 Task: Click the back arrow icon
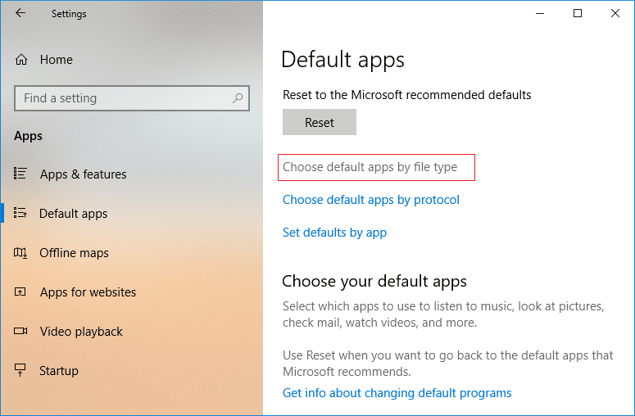click(20, 13)
